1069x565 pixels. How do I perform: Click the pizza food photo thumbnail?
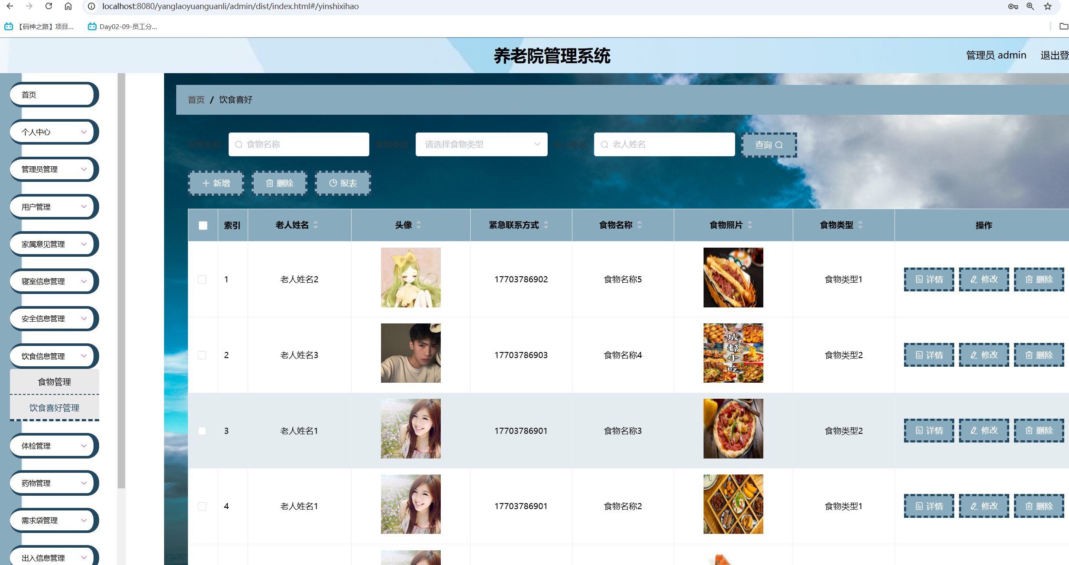tap(733, 428)
